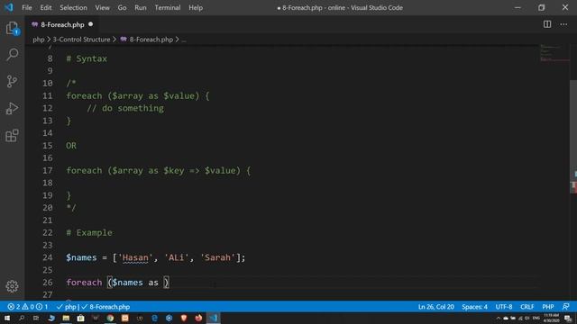The height and width of the screenshot is (324, 577).
Task: Click Ln 26, Col 20 in status bar
Action: [x=435, y=306]
